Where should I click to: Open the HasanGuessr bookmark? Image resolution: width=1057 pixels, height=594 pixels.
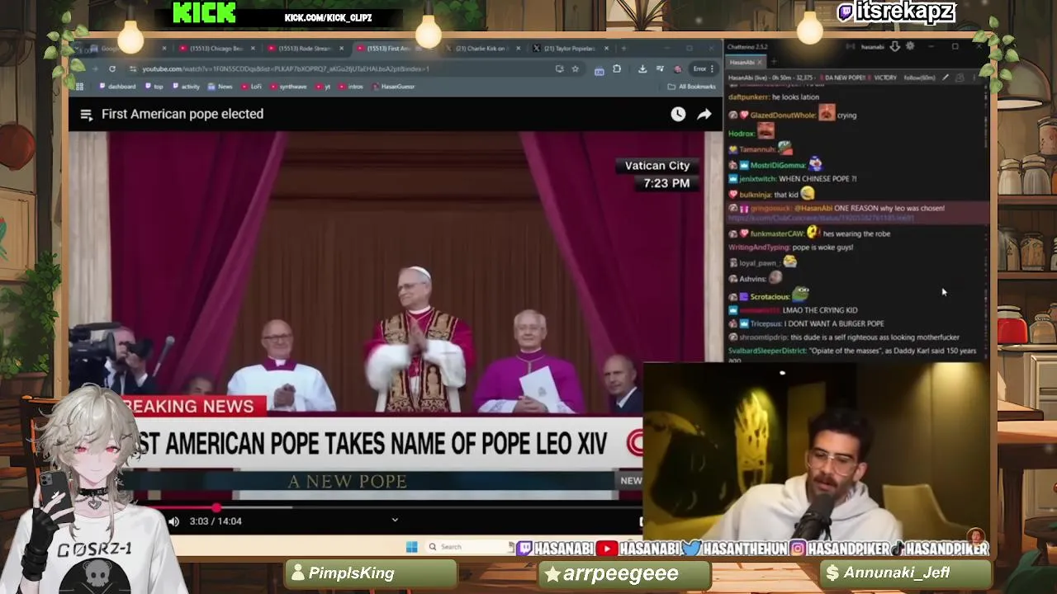(394, 87)
